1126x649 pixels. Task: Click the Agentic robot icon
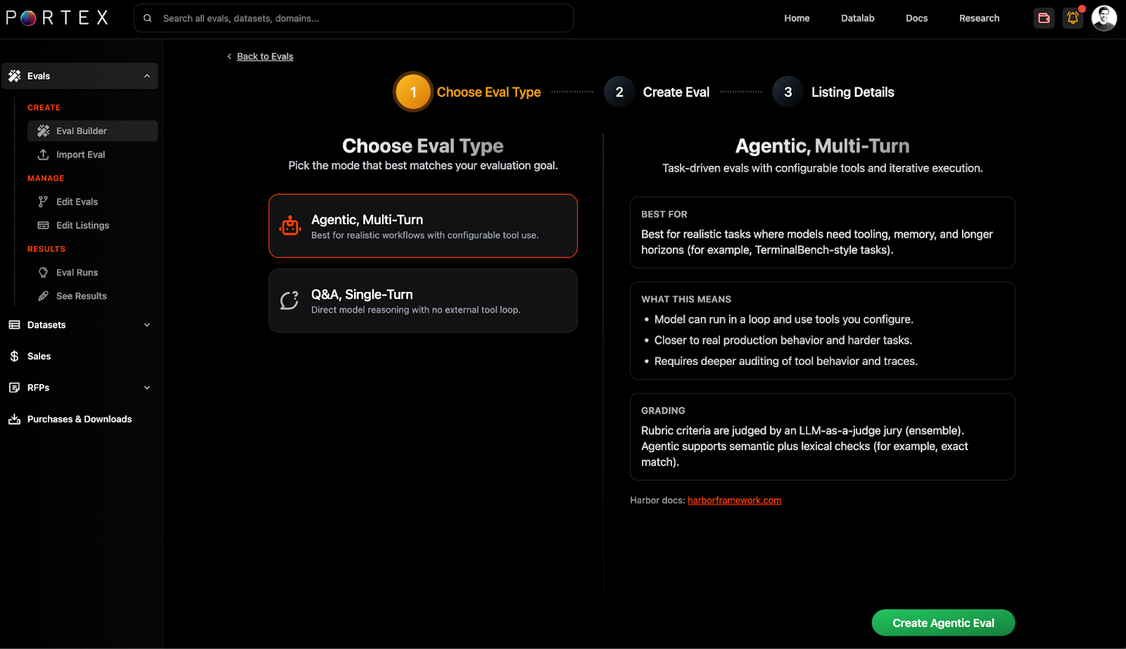tap(290, 226)
